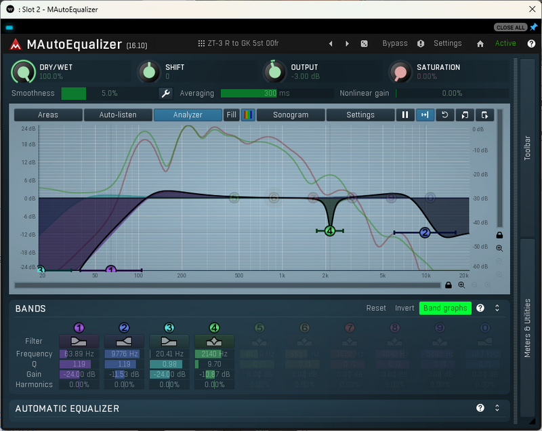The width and height of the screenshot is (542, 431).
Task: Open the analyzer Settings tab
Action: click(x=360, y=115)
